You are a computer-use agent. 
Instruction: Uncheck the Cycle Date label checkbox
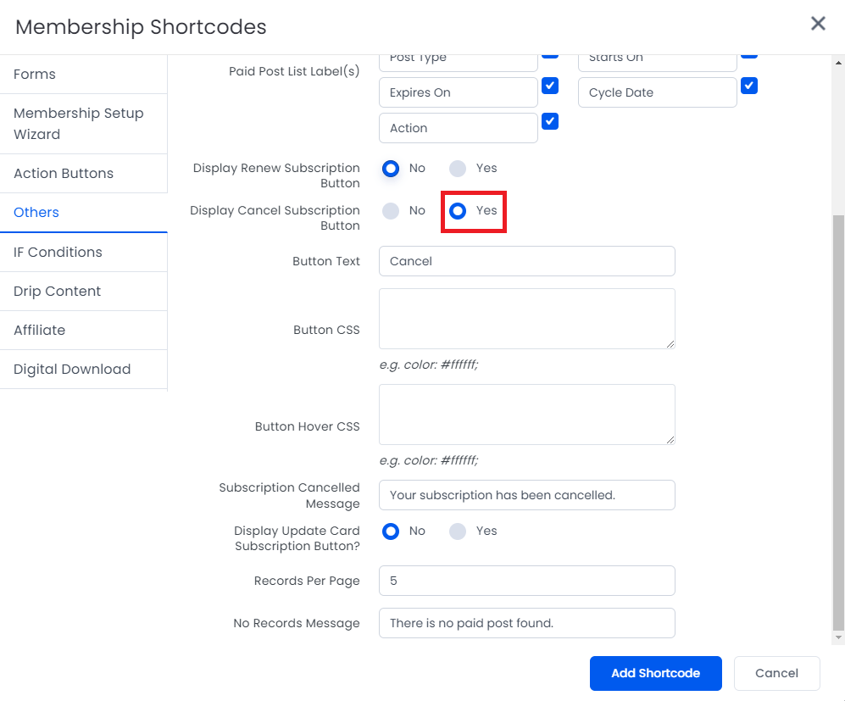pyautogui.click(x=749, y=86)
